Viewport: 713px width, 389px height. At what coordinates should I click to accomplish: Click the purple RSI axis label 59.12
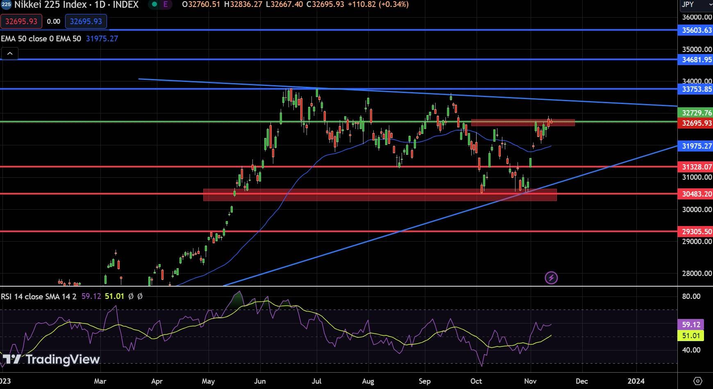pyautogui.click(x=691, y=324)
